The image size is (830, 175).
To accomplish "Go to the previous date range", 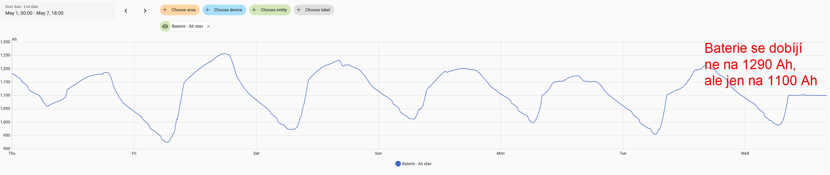I will 126,11.
